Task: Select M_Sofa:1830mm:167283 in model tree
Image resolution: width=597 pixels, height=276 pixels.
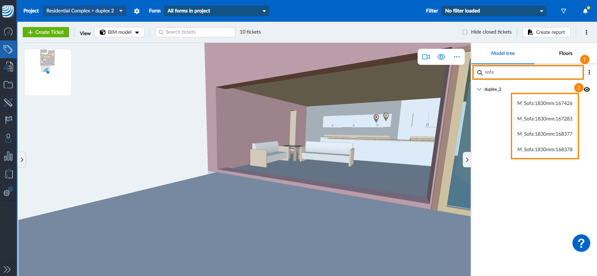Action: coord(544,119)
